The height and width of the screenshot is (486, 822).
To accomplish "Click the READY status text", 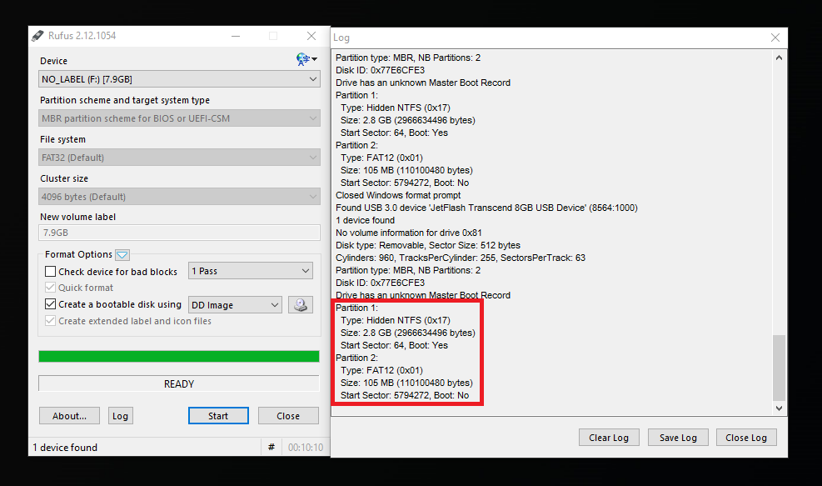I will coord(179,383).
